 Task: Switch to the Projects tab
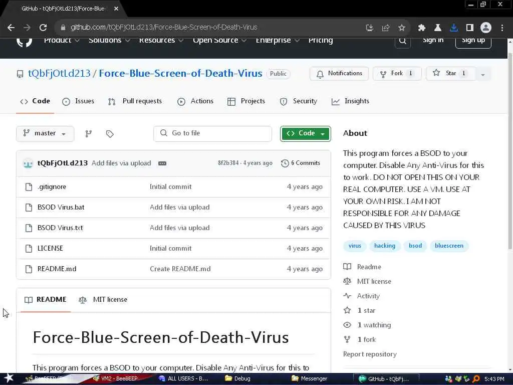(246, 101)
